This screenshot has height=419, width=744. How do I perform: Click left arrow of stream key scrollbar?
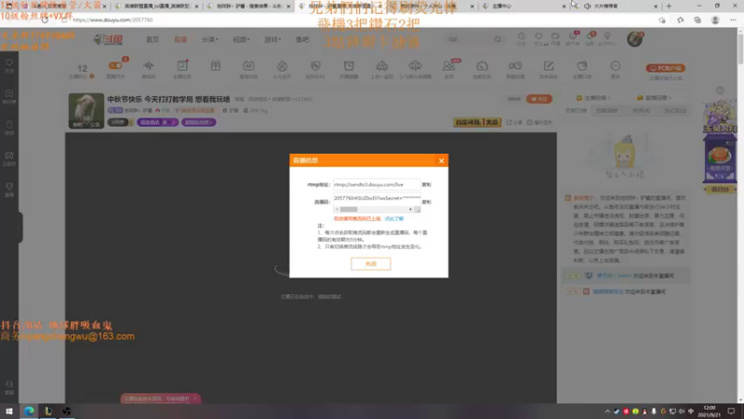pyautogui.click(x=337, y=209)
